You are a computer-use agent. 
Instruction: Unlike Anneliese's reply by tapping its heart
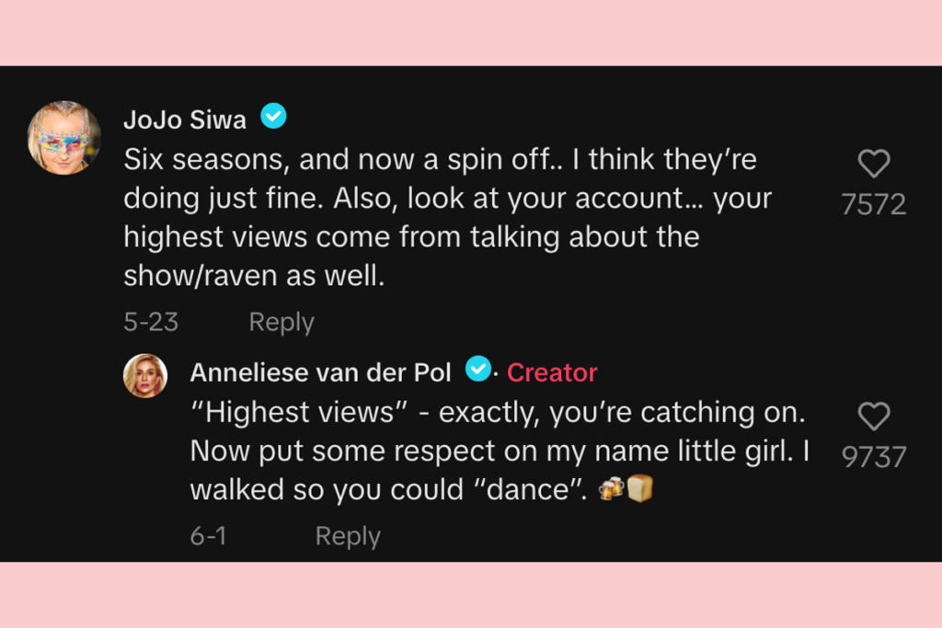(x=874, y=417)
